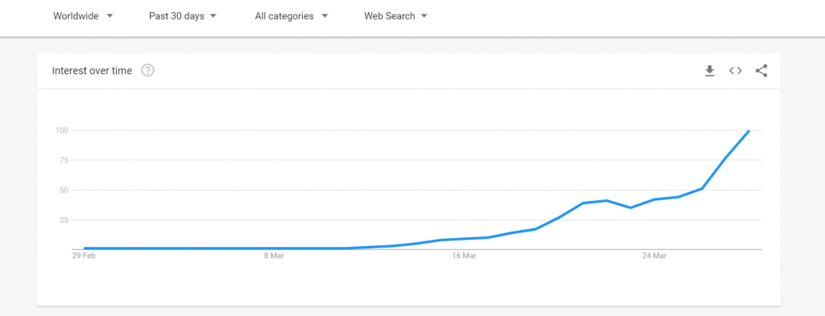The image size is (825, 316).
Task: Click the 16 Mar axis label
Action: 464,256
